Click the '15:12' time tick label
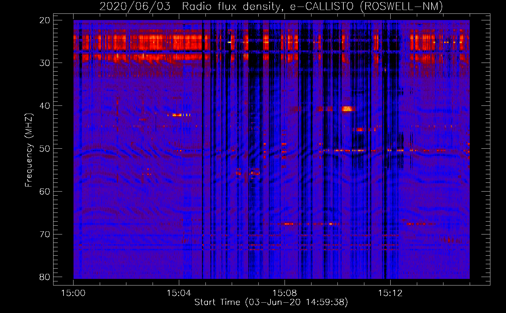506x313 pixels. (x=390, y=293)
